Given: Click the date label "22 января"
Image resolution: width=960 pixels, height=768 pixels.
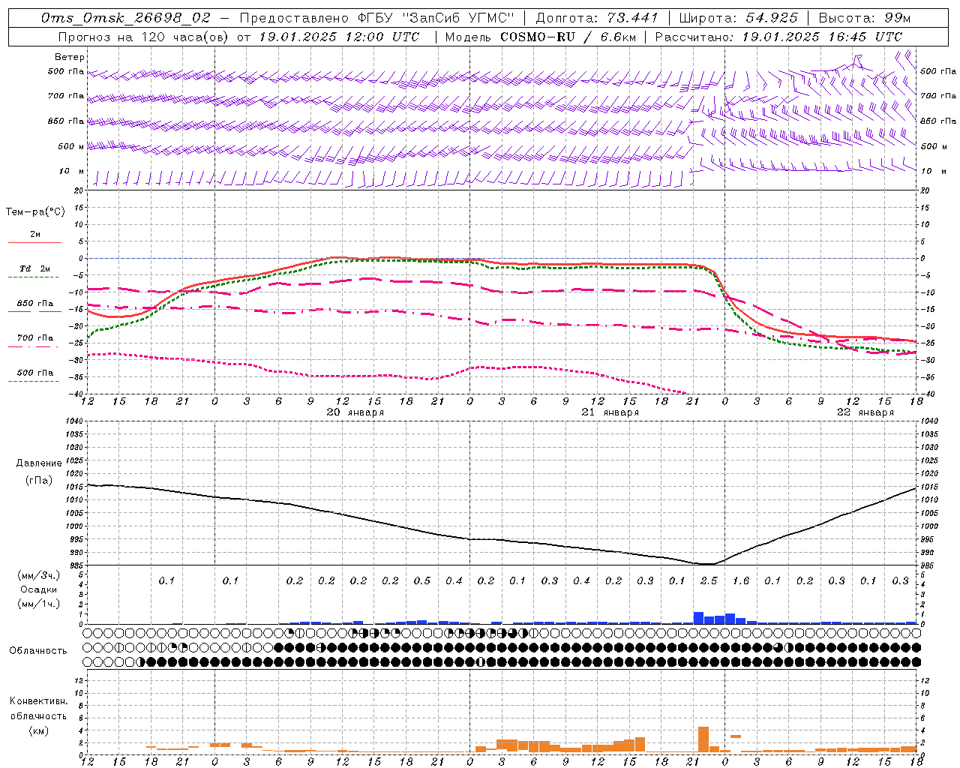Looking at the screenshot, I should (x=865, y=412).
